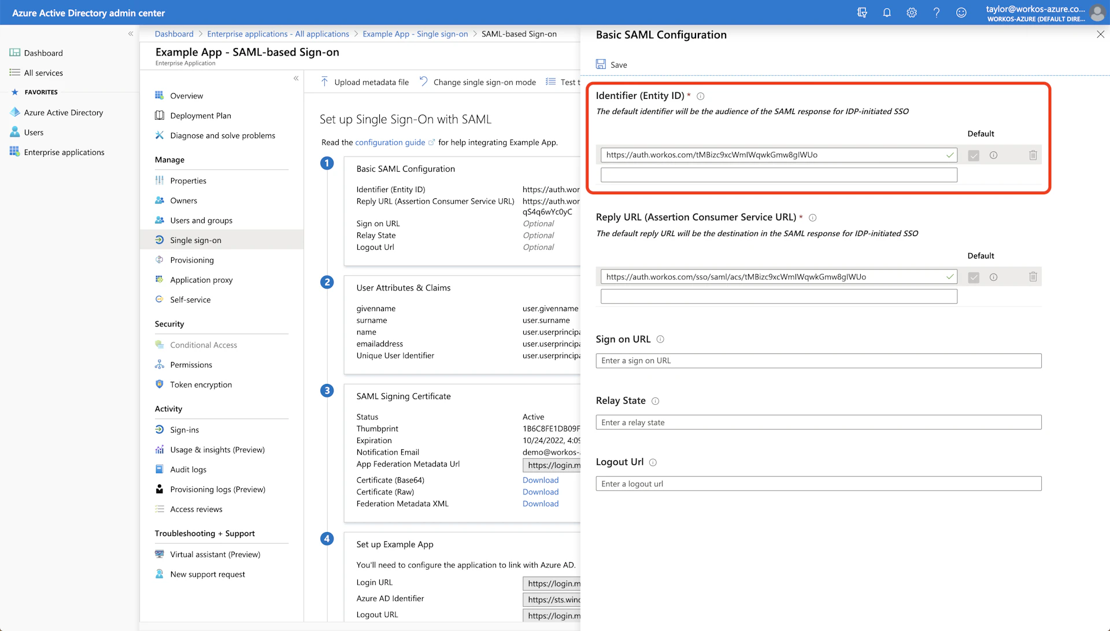Open Azure Active Directory favorite
This screenshot has height=631, width=1110.
click(x=64, y=112)
